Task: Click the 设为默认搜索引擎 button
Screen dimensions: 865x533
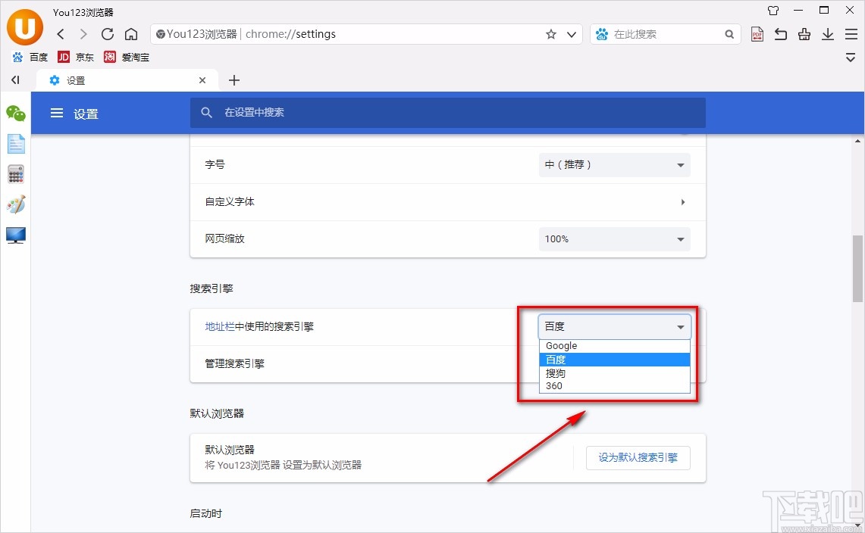Action: (x=638, y=457)
